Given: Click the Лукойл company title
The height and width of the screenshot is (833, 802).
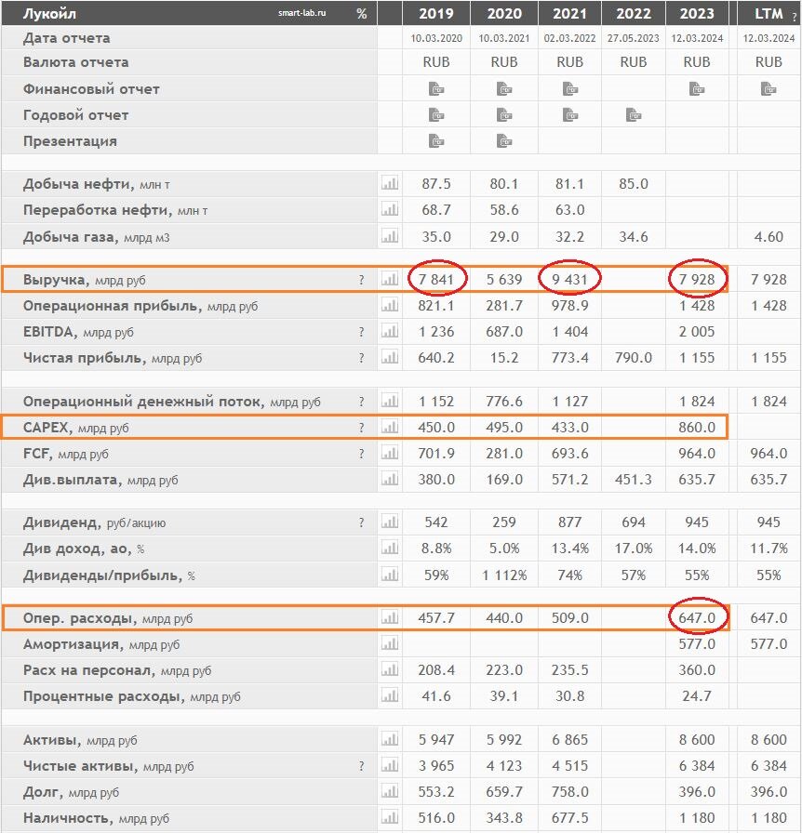Looking at the screenshot, I should [x=49, y=14].
